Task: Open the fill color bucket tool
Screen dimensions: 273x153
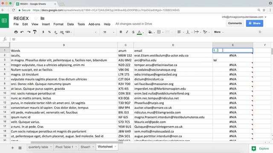Action: 150,32
